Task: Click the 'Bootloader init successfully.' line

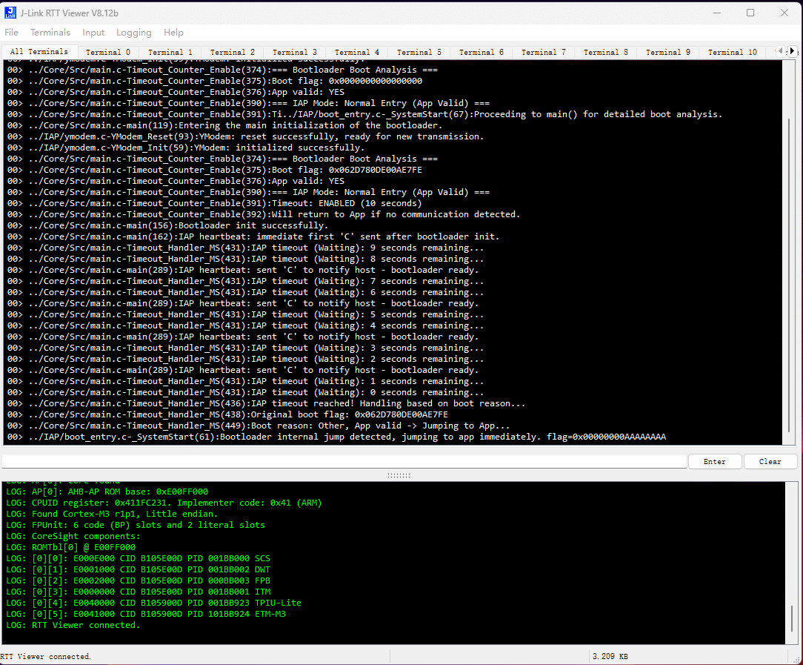Action: click(x=167, y=225)
